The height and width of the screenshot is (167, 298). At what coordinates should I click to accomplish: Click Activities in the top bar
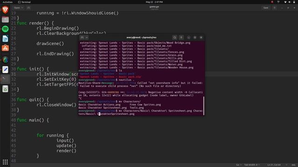pos(7,2)
